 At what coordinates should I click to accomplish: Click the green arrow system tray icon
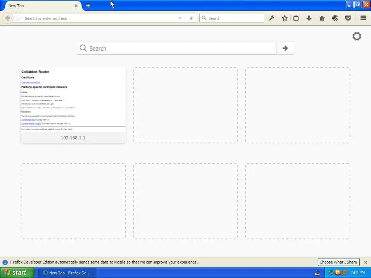click(330, 273)
